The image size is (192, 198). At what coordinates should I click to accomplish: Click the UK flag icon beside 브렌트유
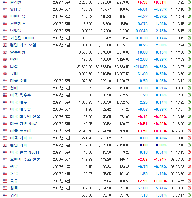5,17
